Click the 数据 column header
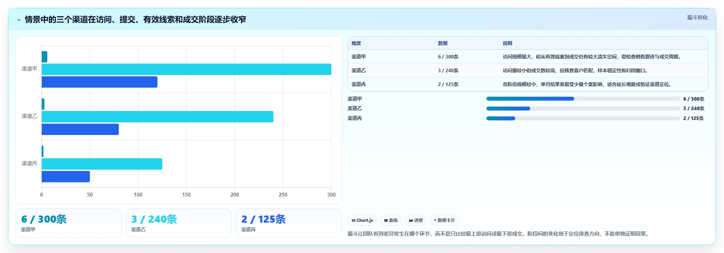Screen dimensions: 724x253 [x=442, y=43]
